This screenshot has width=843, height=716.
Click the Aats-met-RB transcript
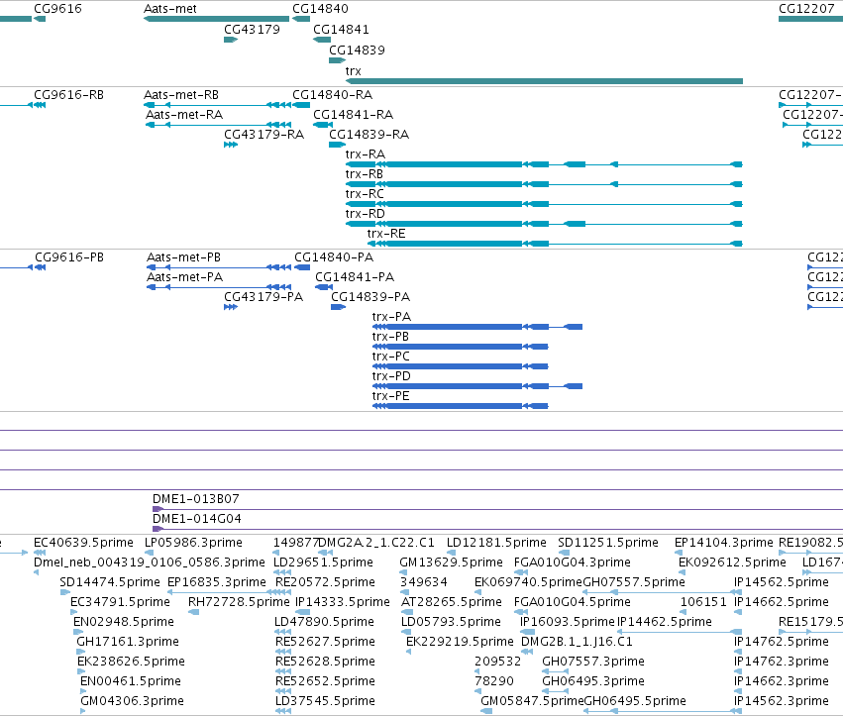coord(219,105)
